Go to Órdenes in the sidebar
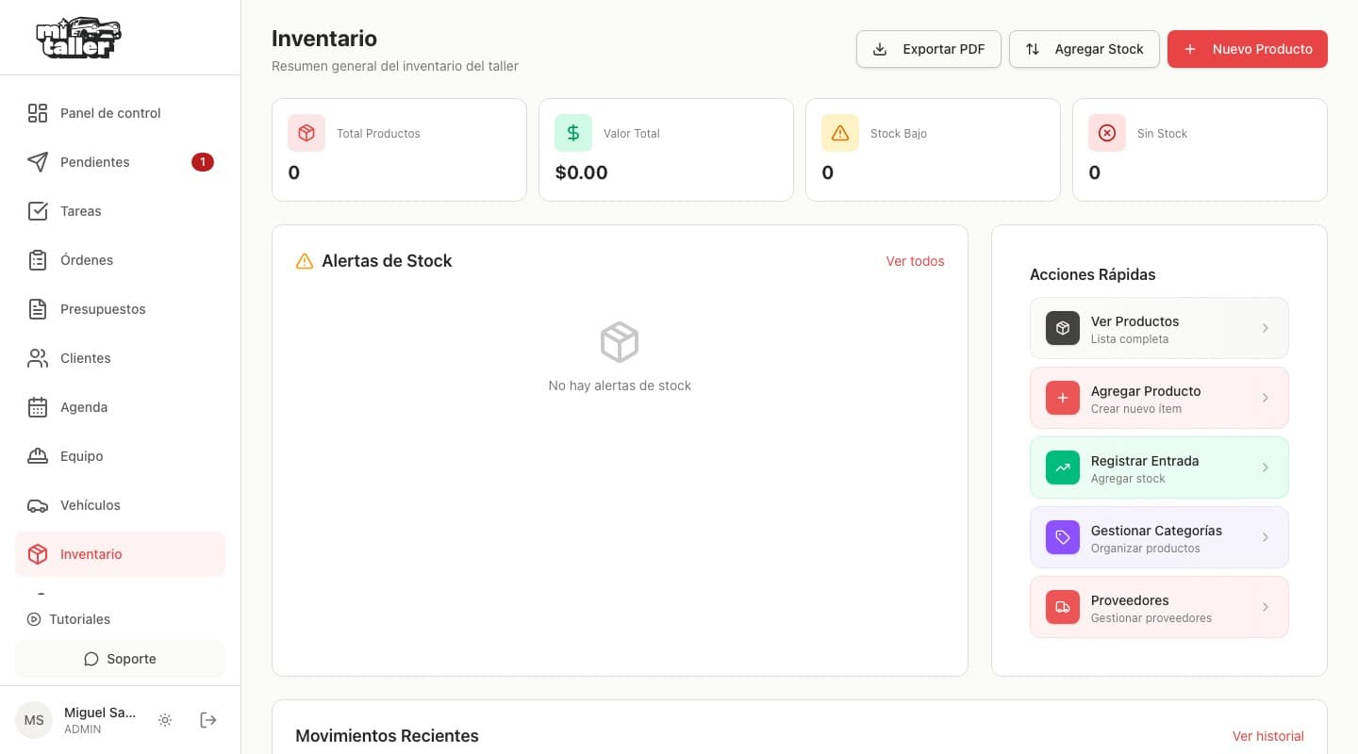Viewport: 1358px width, 754px height. tap(121, 260)
